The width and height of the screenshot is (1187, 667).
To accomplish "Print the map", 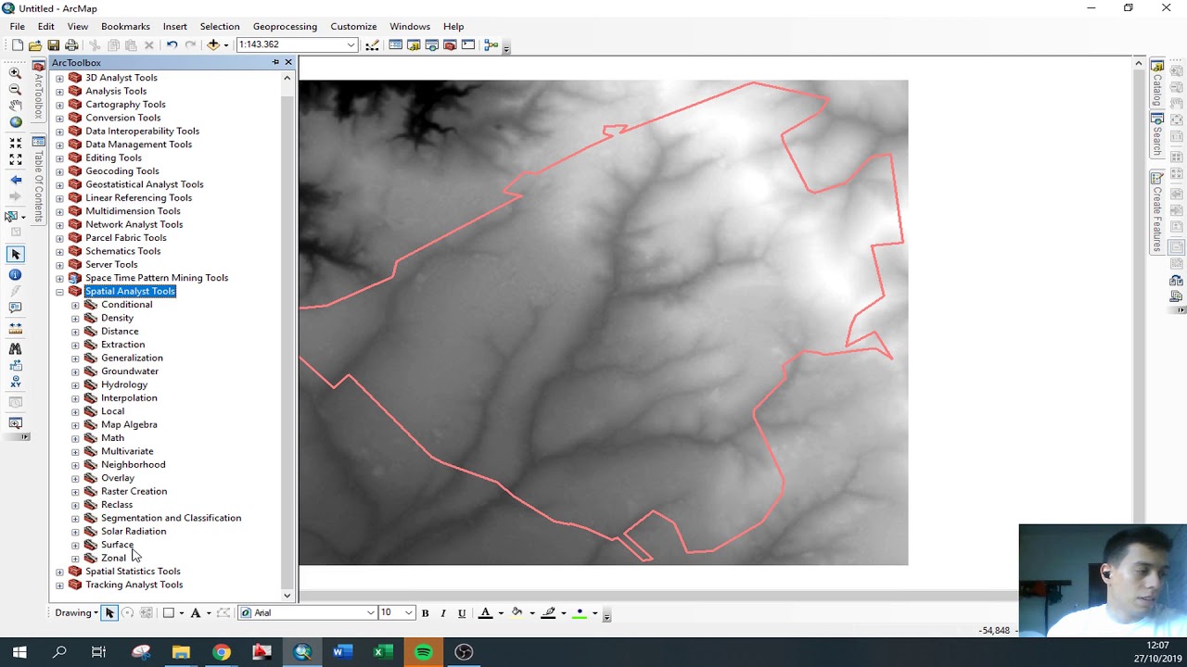I will [71, 44].
